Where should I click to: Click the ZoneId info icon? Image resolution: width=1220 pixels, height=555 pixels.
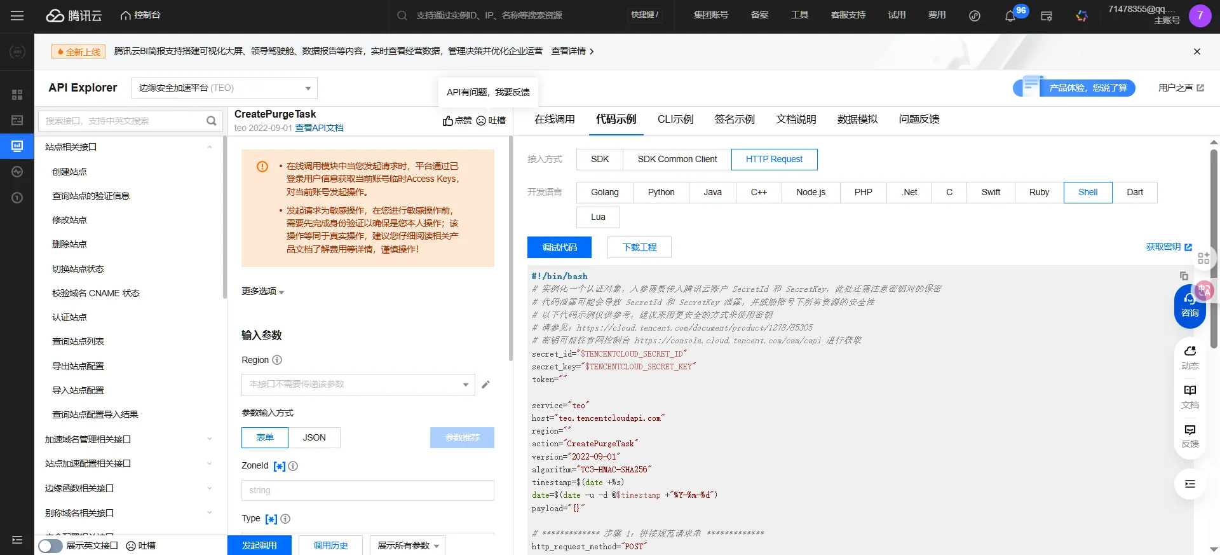(x=293, y=466)
